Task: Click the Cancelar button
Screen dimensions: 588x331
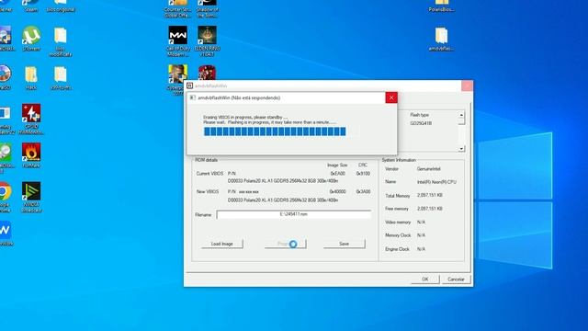Action: (x=456, y=280)
